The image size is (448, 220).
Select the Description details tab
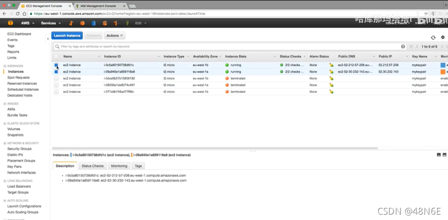(65, 166)
